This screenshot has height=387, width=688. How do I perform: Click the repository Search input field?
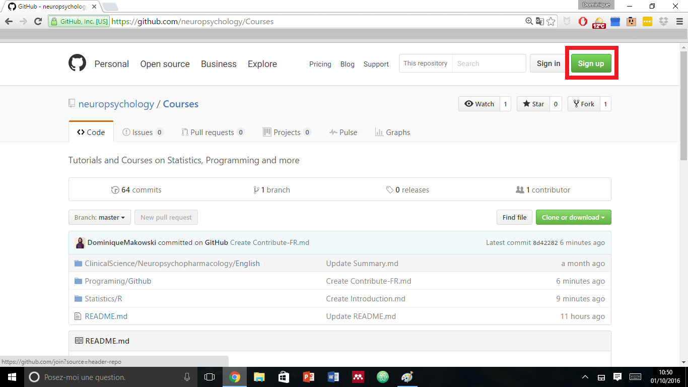coord(489,63)
